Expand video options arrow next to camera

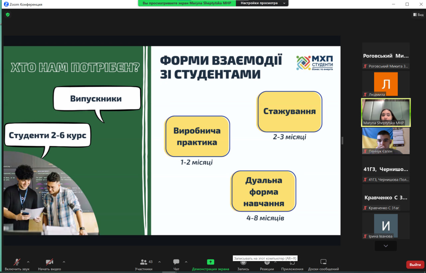point(64,262)
